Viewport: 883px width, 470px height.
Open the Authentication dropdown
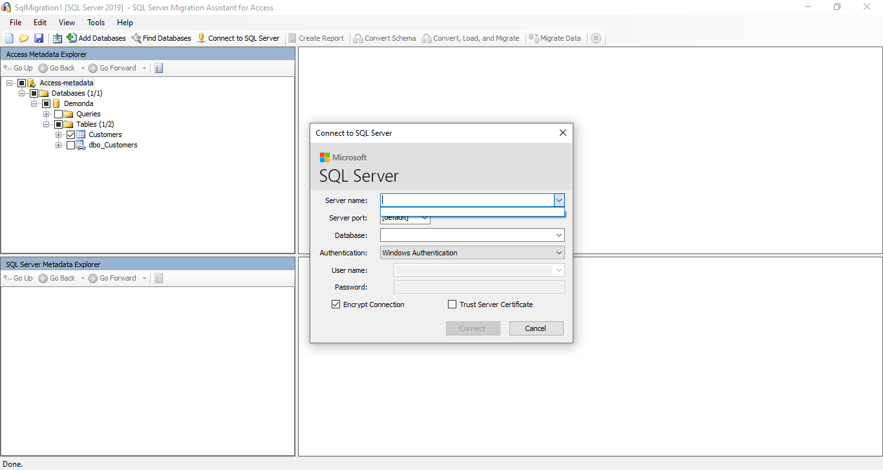click(x=559, y=253)
